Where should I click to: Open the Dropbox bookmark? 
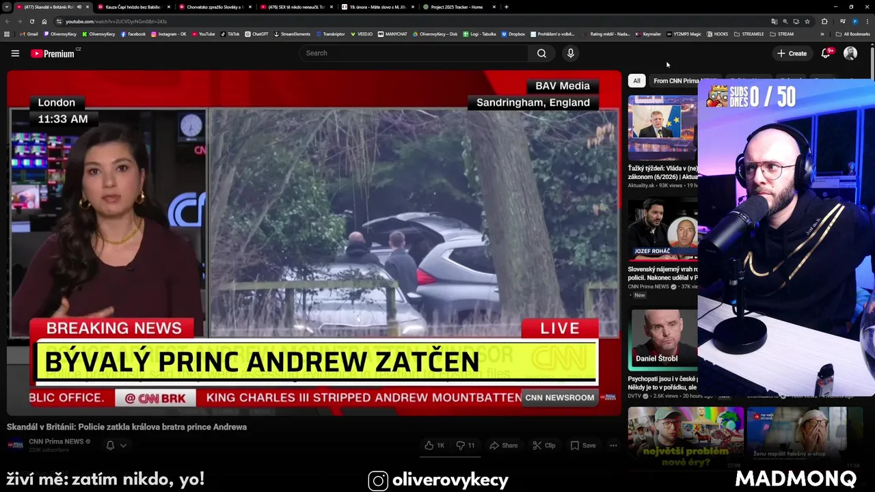[x=513, y=34]
